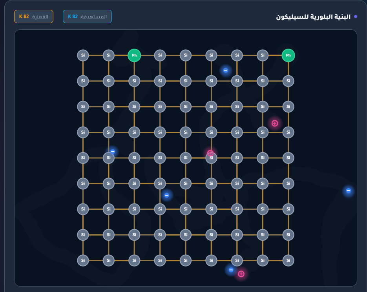Select the Si atom immediately left of right Ph atom

tap(263, 55)
